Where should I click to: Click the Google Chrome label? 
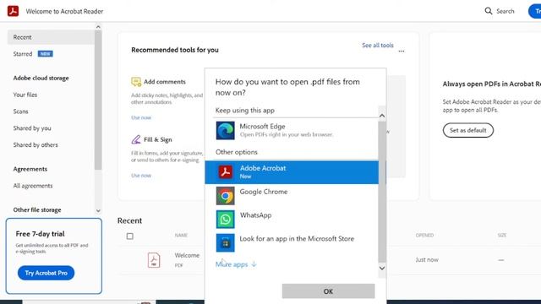(264, 192)
